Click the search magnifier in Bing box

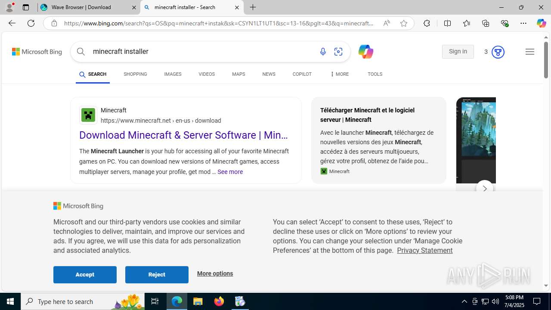pos(80,52)
